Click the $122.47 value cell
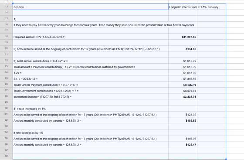Viewport: 244px width, 160px height. [x=183, y=145]
